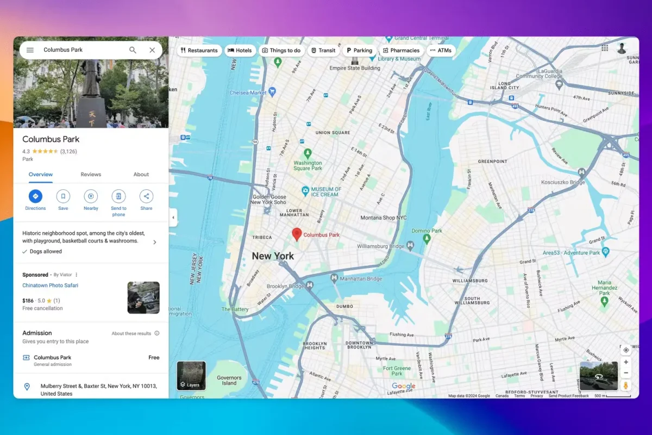Click the Nearby icon button
The image size is (652, 435).
pos(91,196)
